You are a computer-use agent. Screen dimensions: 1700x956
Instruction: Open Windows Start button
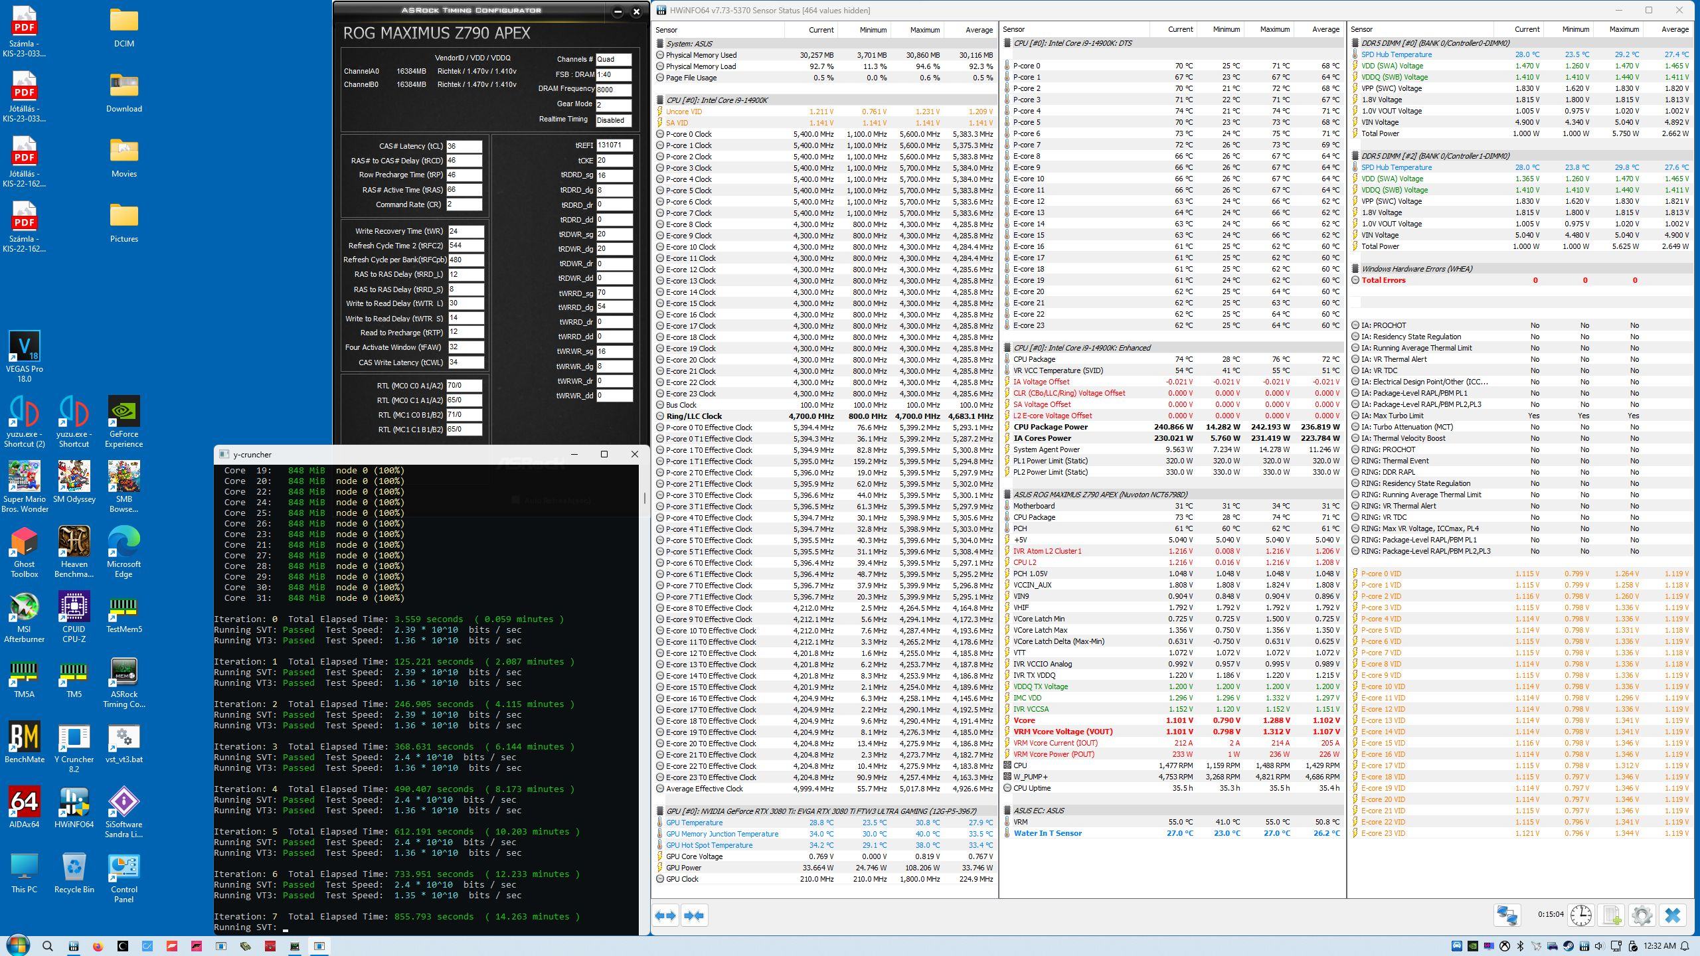pyautogui.click(x=17, y=945)
